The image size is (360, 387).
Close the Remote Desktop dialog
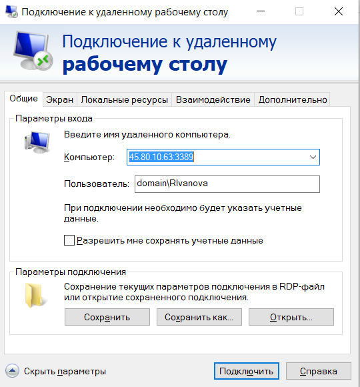coord(339,11)
